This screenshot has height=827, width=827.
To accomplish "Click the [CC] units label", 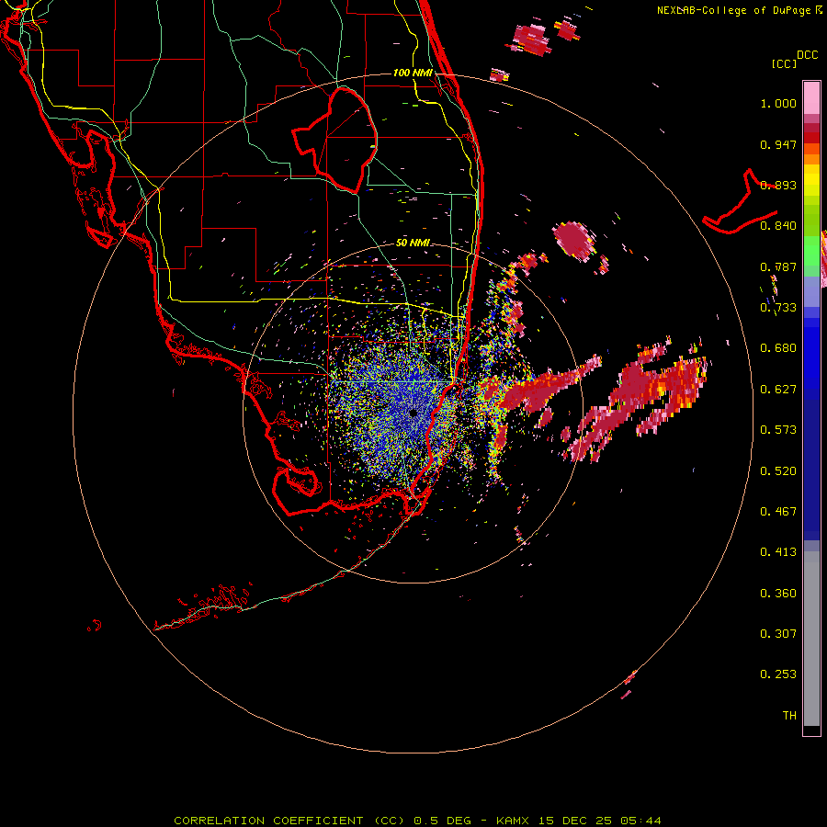I will tap(784, 63).
